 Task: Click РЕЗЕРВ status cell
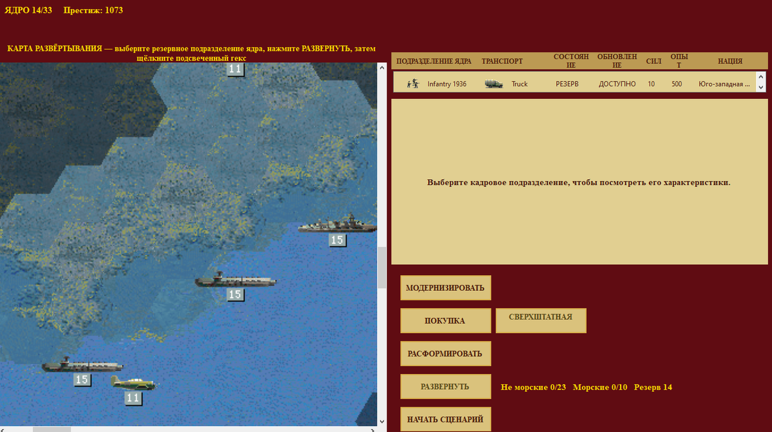567,84
